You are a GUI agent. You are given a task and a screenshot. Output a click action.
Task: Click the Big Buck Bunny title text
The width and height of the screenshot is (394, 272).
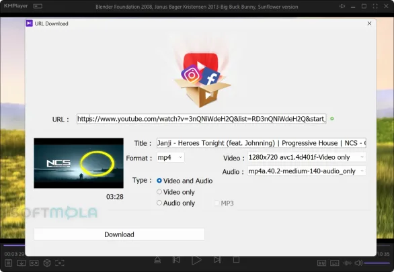[197, 7]
